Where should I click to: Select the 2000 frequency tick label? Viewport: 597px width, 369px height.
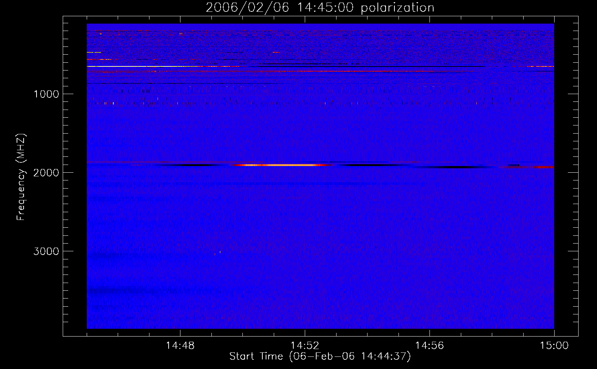[46, 173]
